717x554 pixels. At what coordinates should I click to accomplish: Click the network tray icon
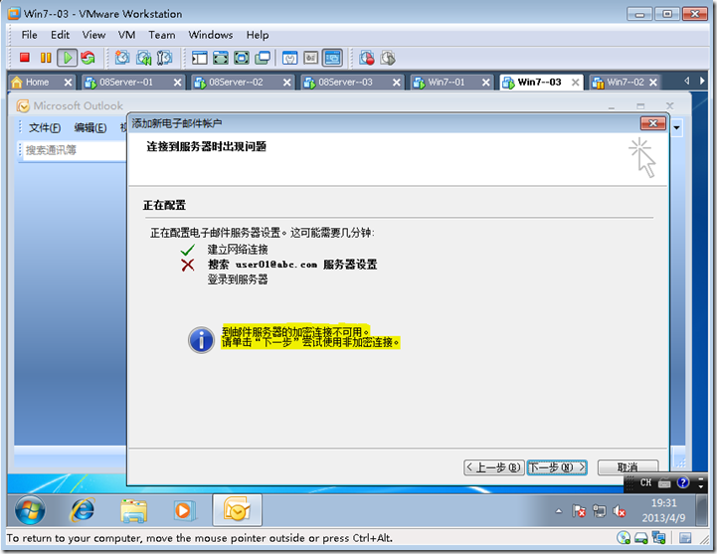point(599,511)
